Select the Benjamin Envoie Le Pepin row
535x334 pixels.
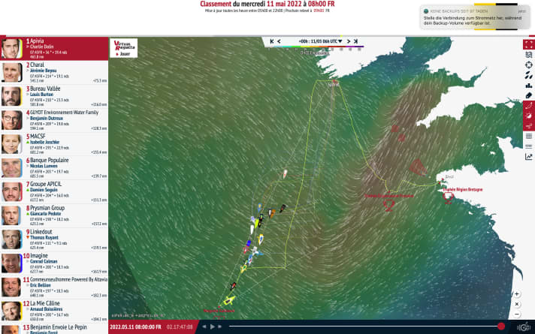54,329
